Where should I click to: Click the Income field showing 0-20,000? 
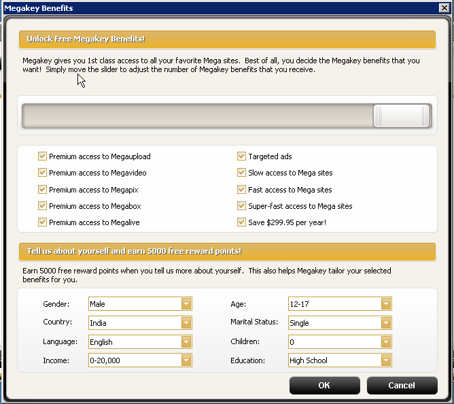point(140,360)
